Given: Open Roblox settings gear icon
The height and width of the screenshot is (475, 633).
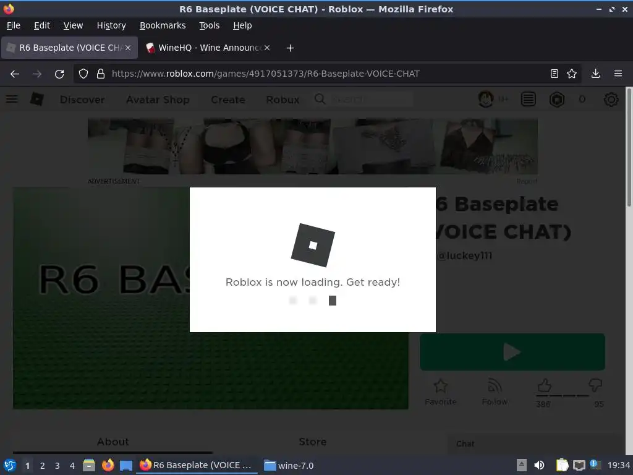Looking at the screenshot, I should [611, 100].
